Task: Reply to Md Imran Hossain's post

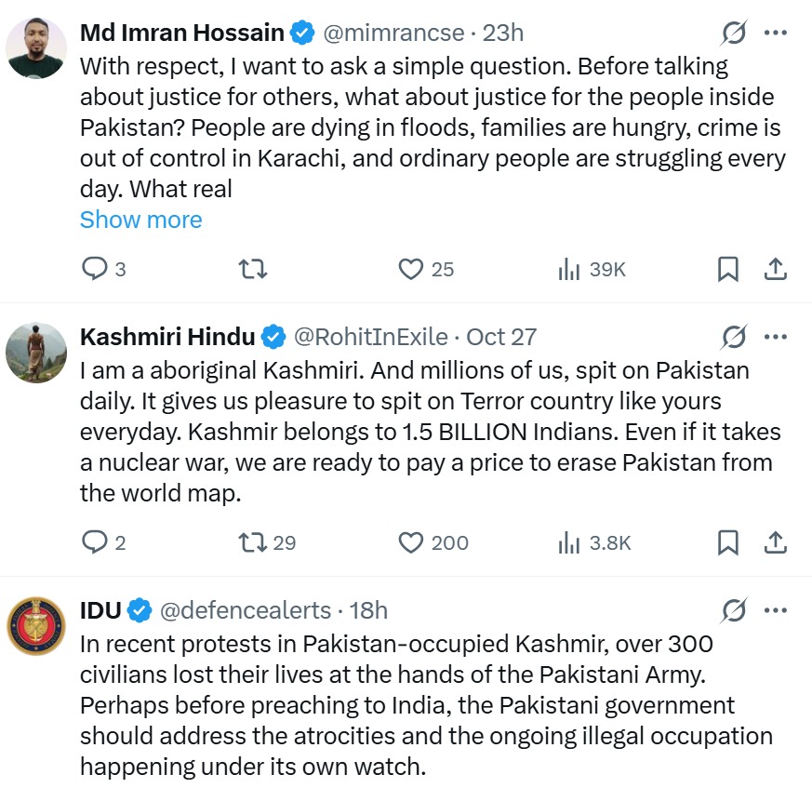Action: [x=96, y=269]
